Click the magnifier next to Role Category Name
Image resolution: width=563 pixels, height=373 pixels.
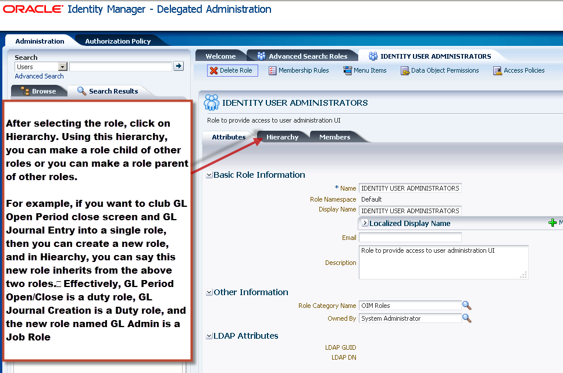click(466, 306)
